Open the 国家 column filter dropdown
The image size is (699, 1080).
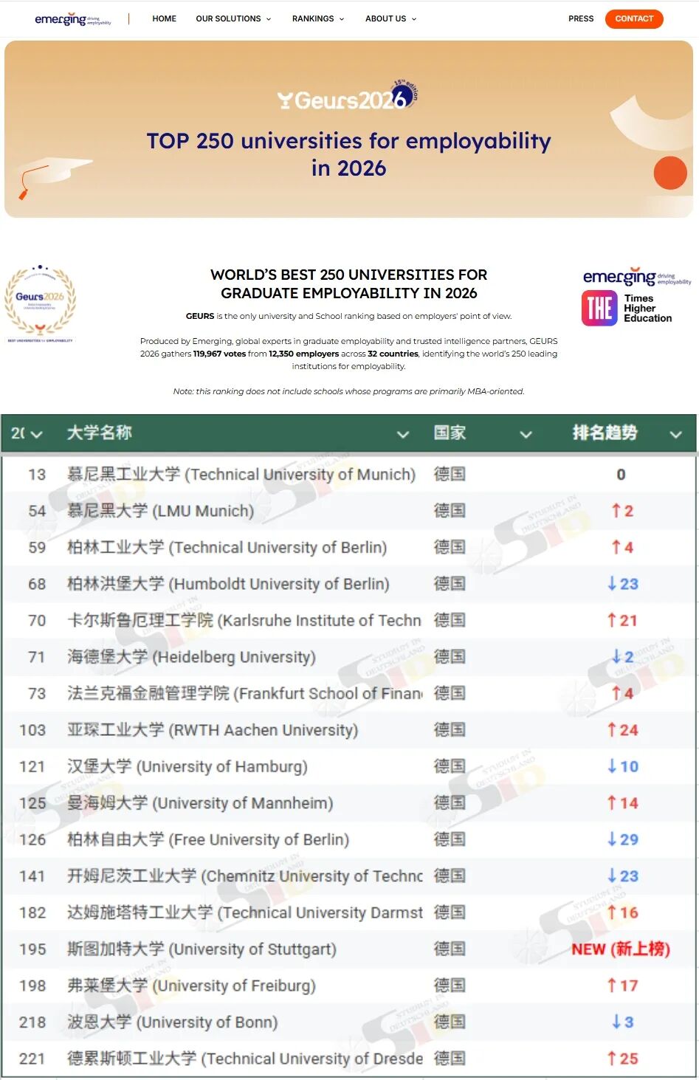click(526, 435)
